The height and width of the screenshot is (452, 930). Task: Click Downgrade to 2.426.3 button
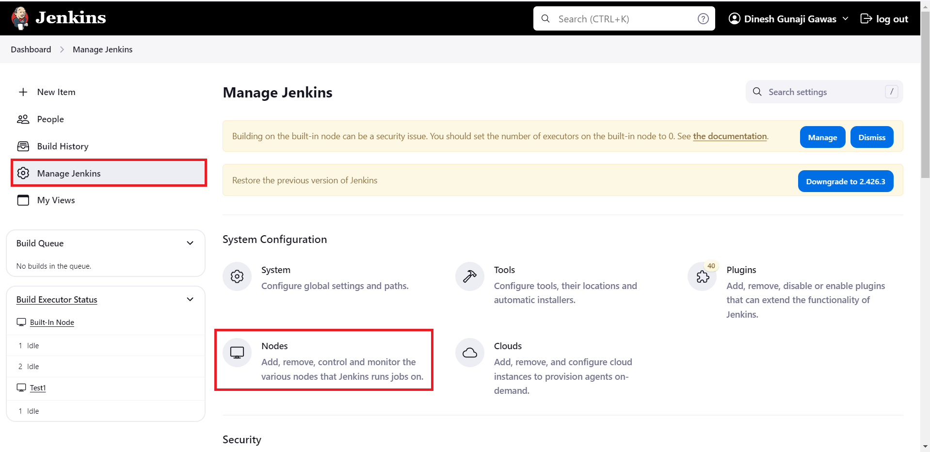click(x=846, y=181)
